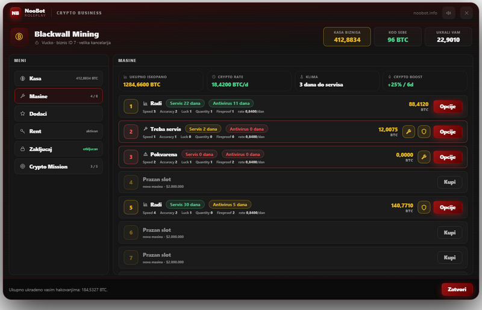The width and height of the screenshot is (482, 310).
Task: Click the Zatvori button
Action: pyautogui.click(x=457, y=290)
